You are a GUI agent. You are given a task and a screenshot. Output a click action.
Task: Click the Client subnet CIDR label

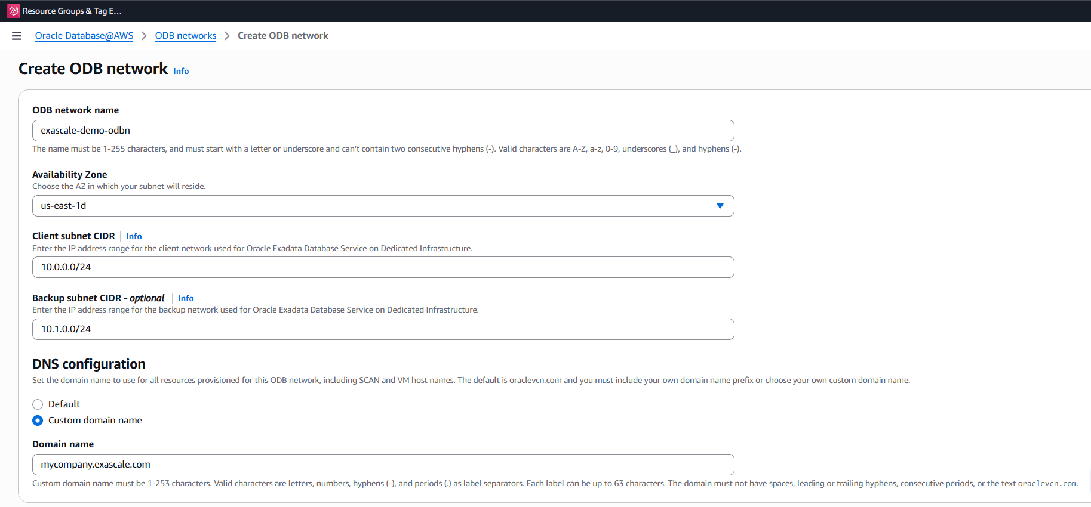[73, 236]
